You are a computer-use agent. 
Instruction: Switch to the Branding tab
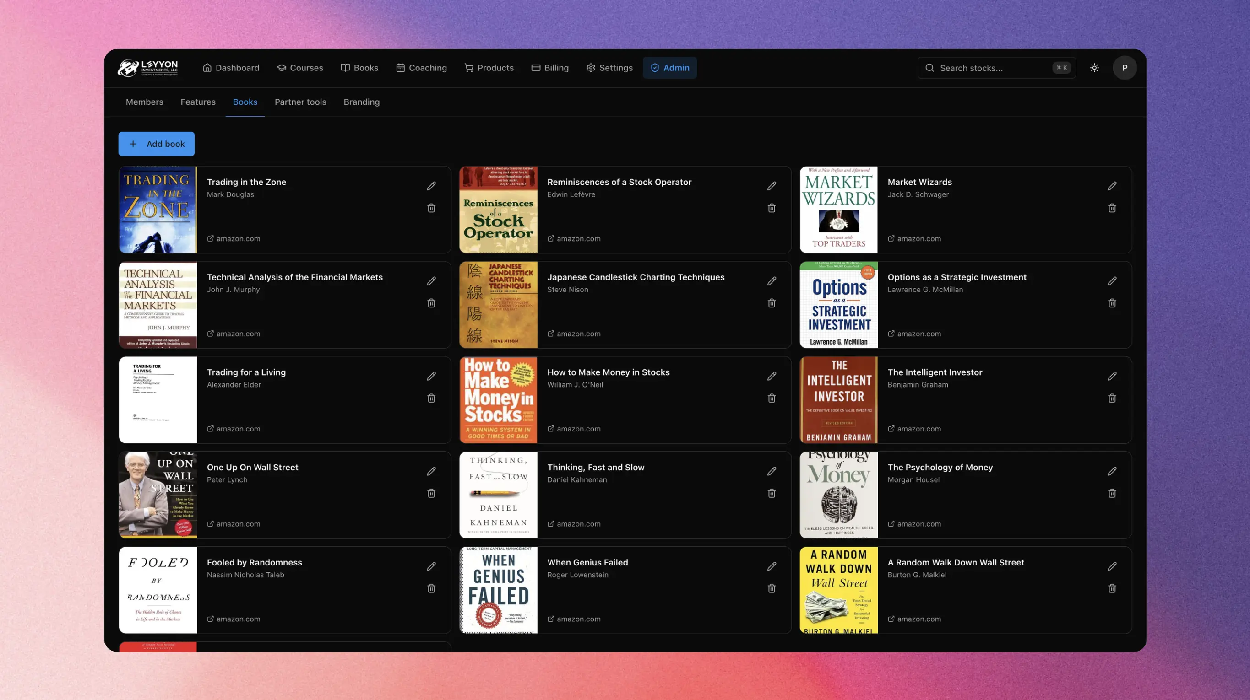[362, 102]
